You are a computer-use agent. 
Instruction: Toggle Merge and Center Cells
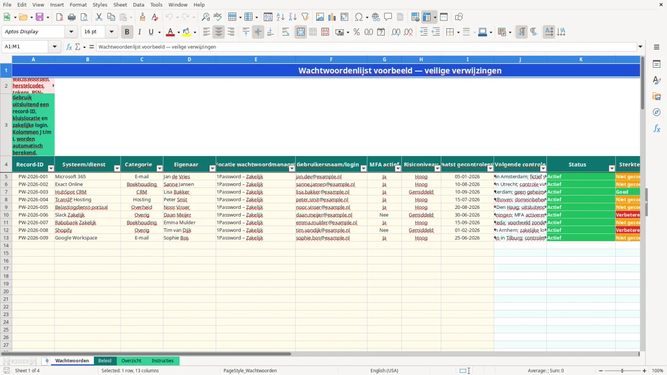click(x=301, y=32)
